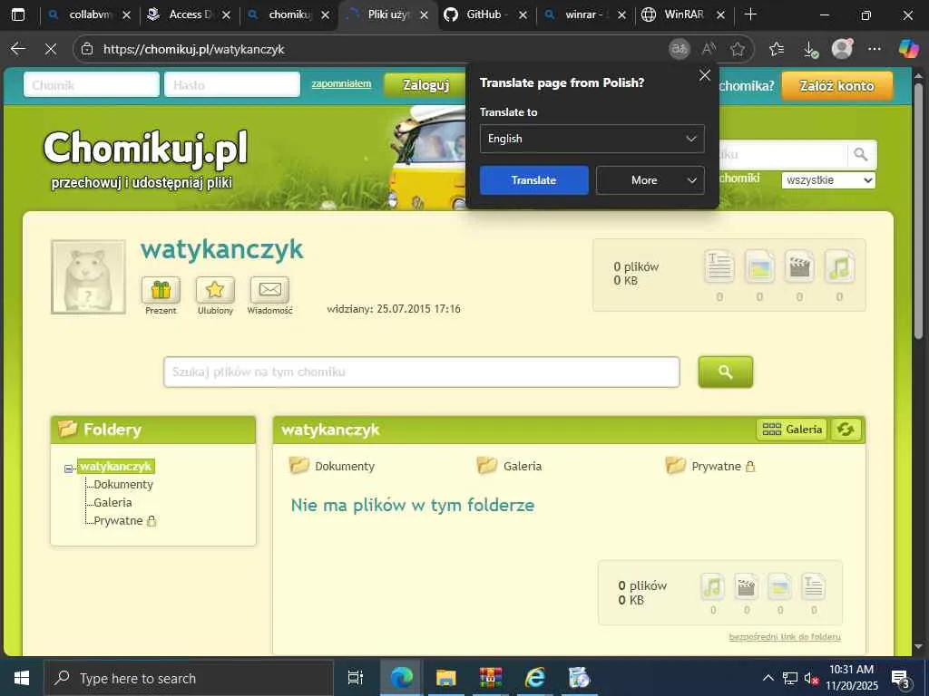The width and height of the screenshot is (929, 696).
Task: Select Dokumenty in Foldery tree
Action: 123,484
